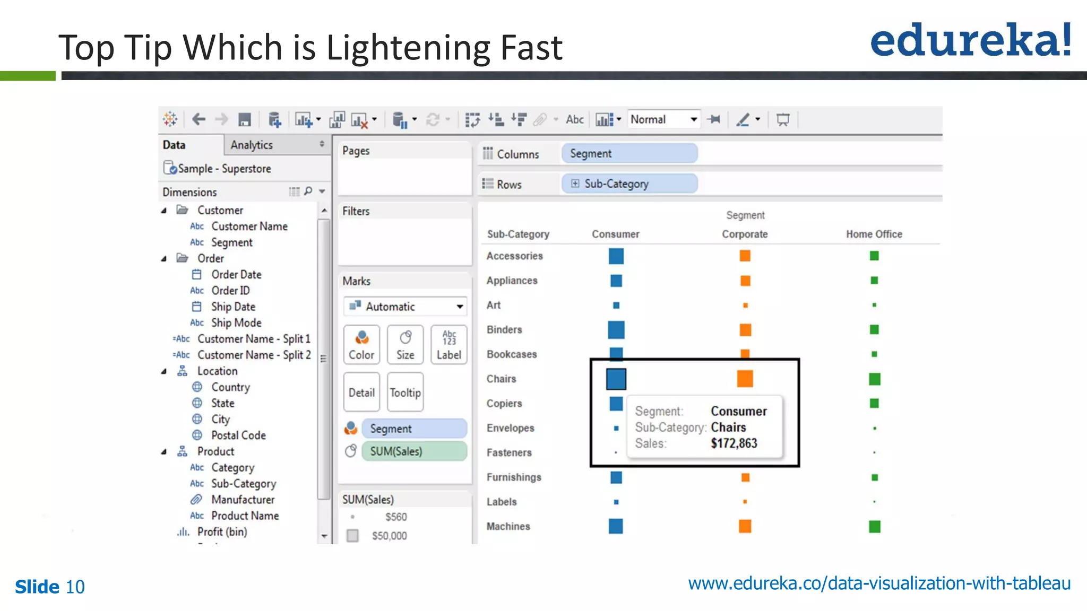
Task: Click the Sort ascending icon
Action: [x=496, y=119]
